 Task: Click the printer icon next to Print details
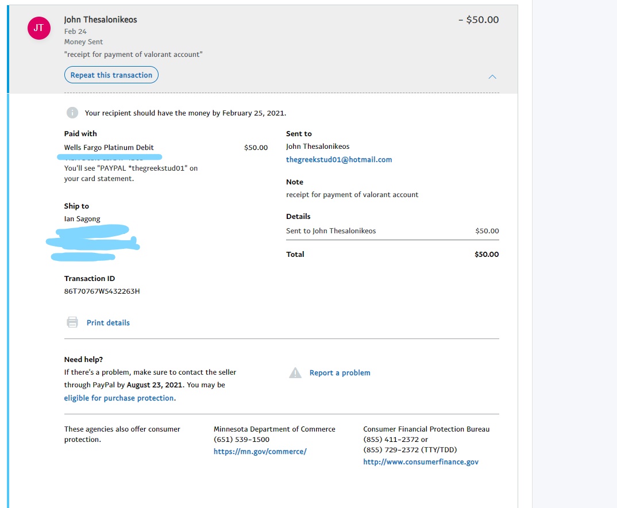72,322
